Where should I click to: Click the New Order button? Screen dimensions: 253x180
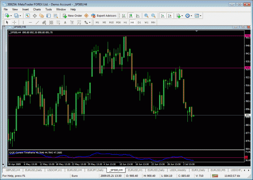(x=72, y=16)
